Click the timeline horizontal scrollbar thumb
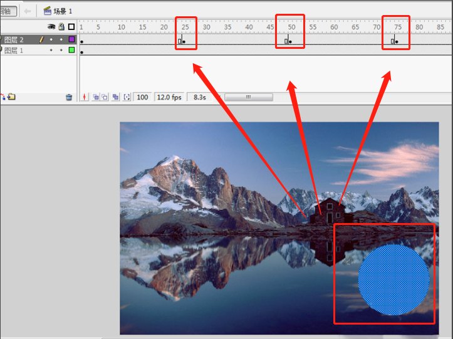Screen dimensions: 453x339 248,97
